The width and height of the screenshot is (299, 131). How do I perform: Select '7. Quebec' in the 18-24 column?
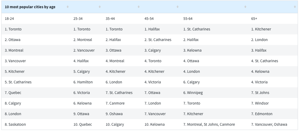(13, 93)
